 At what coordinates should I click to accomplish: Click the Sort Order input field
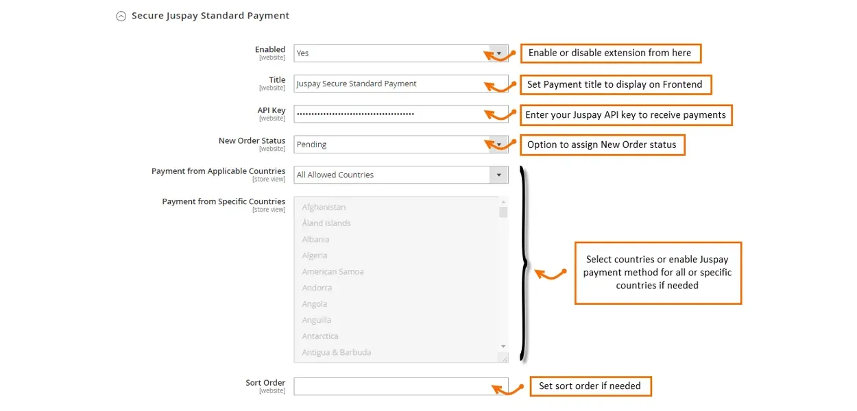(400, 386)
